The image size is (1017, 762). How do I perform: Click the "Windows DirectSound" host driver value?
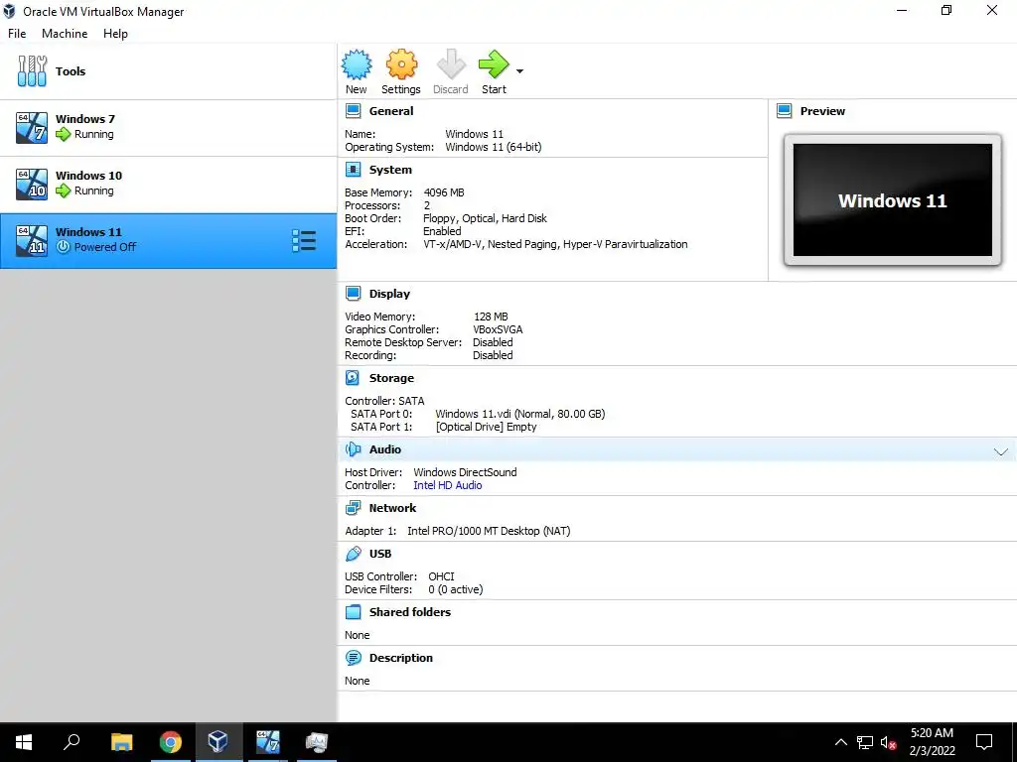click(465, 472)
